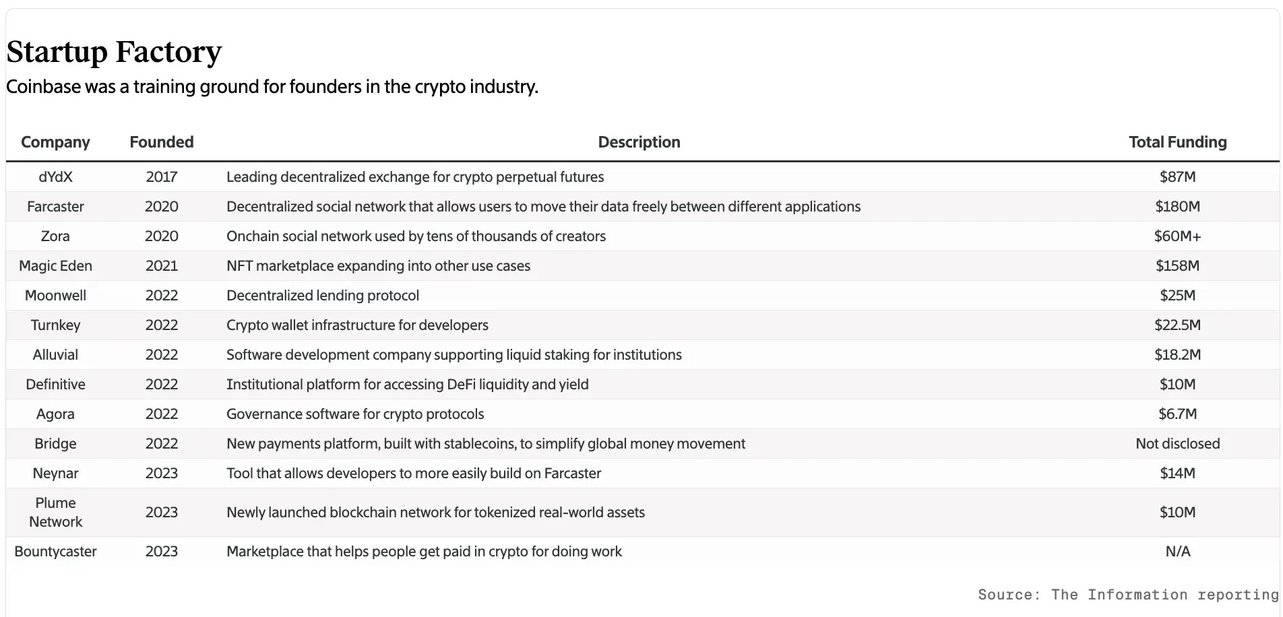Select Magic Eden in the table
Screen dimensions: 1283x617
(x=55, y=266)
